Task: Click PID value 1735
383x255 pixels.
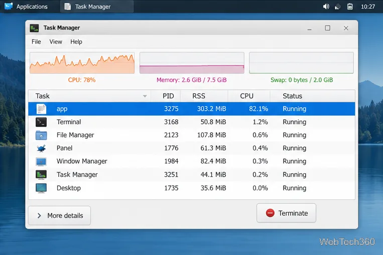Action: [171, 188]
